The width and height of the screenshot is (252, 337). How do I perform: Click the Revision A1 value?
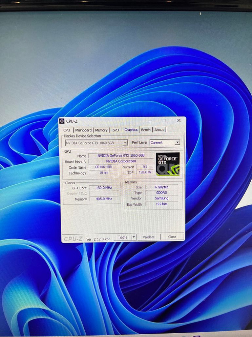[145, 167]
